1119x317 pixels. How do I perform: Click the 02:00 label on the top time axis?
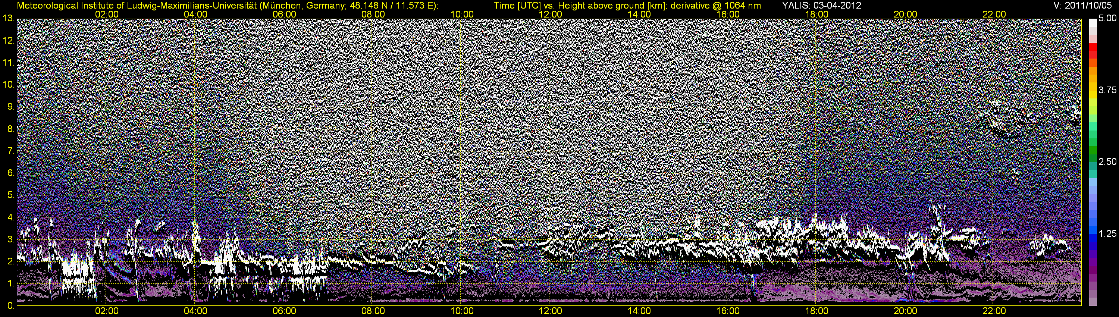coord(107,14)
